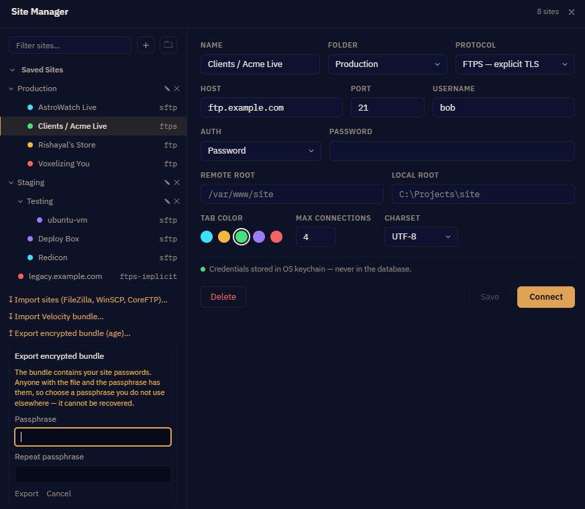Screen dimensions: 585x509
Task: Select the Redicon site
Action: click(x=93, y=258)
